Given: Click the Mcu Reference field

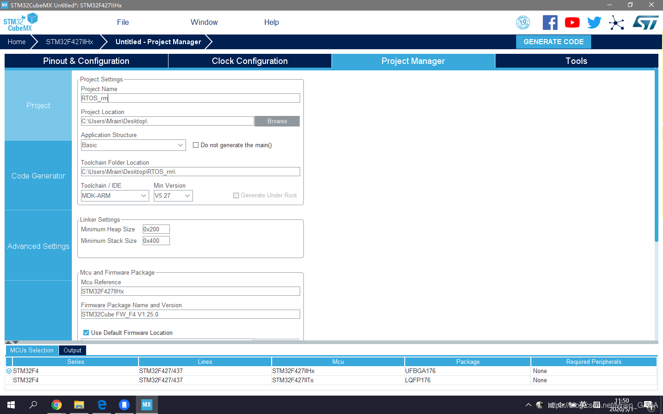Looking at the screenshot, I should coord(191,291).
